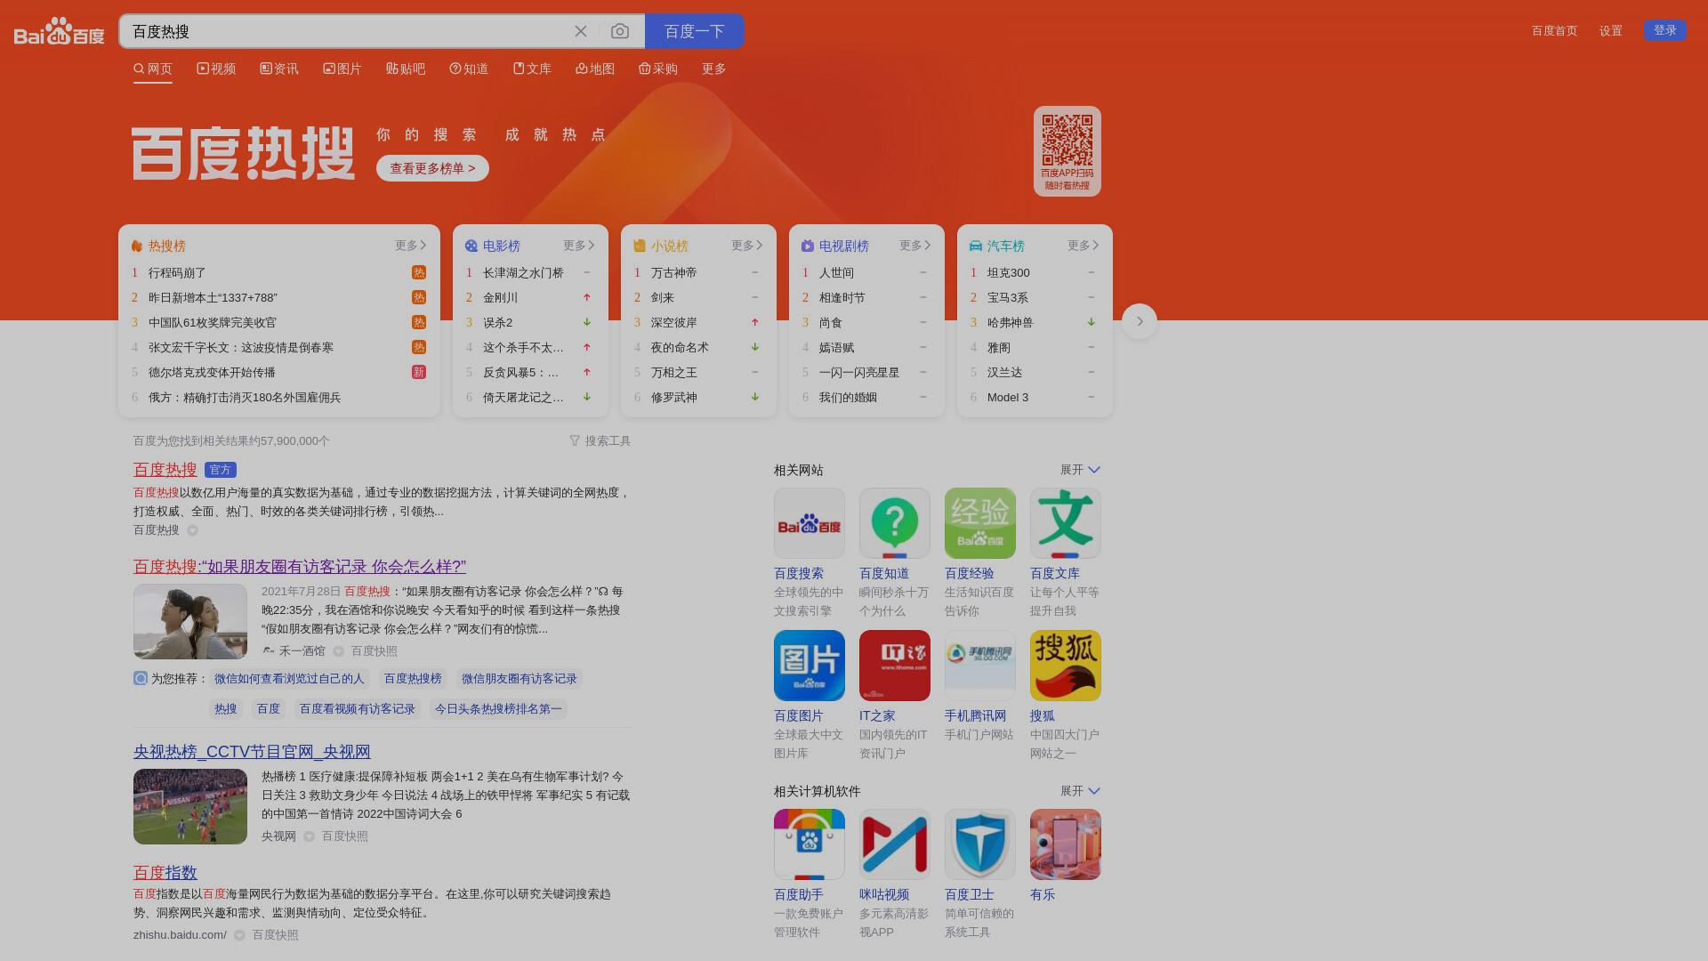Image resolution: width=1708 pixels, height=961 pixels.
Task: Open TV entry 人世间
Action: tap(836, 272)
